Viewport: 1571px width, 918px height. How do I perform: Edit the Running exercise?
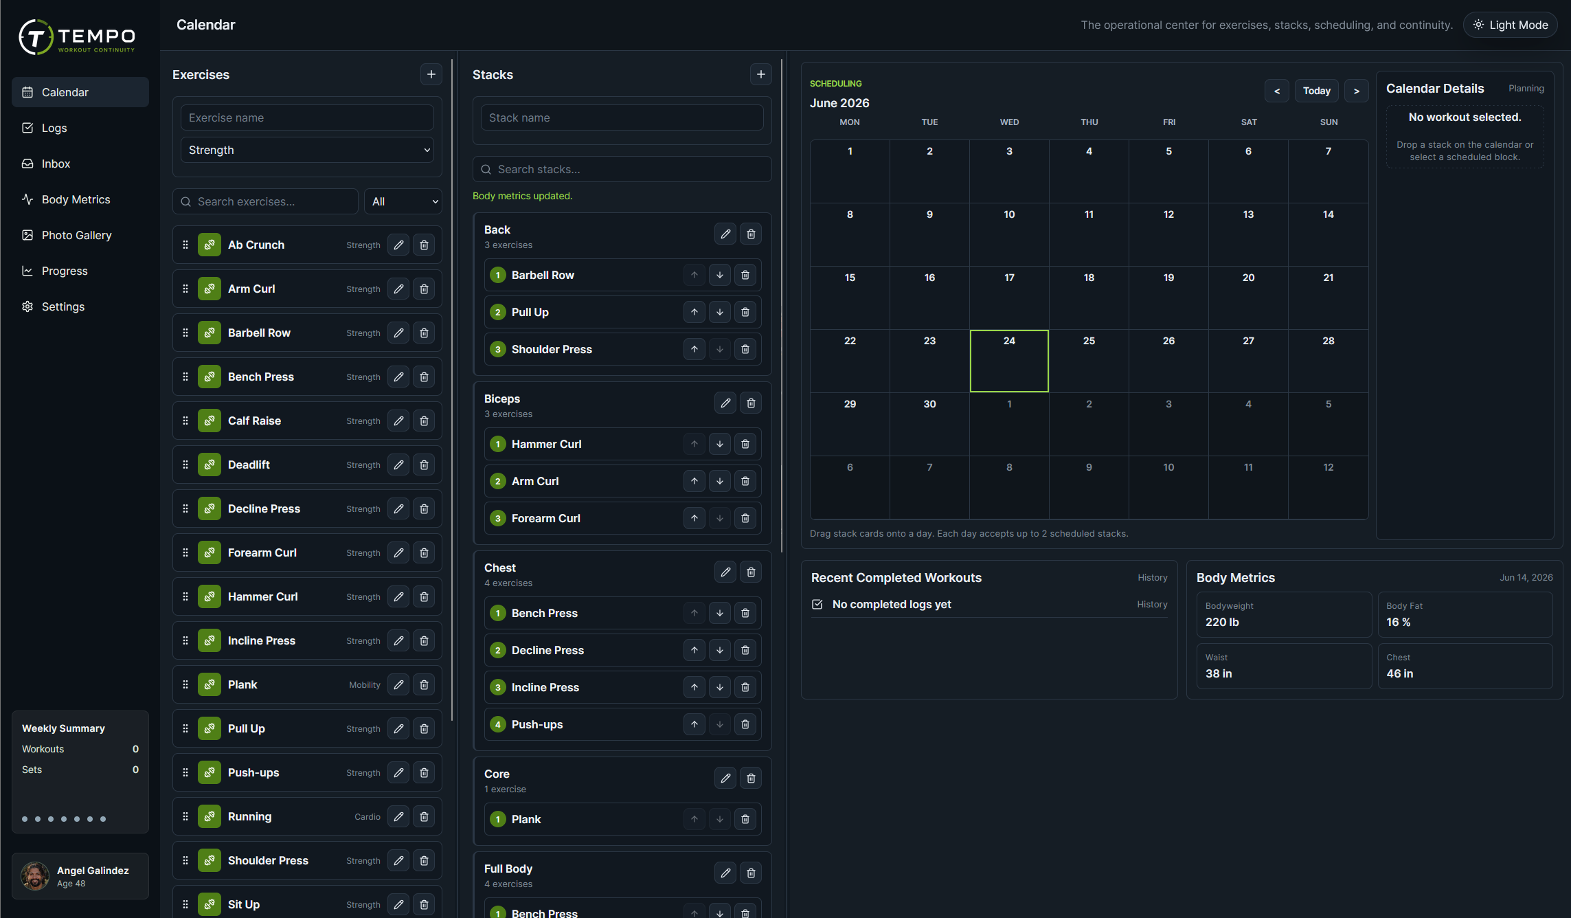(398, 816)
